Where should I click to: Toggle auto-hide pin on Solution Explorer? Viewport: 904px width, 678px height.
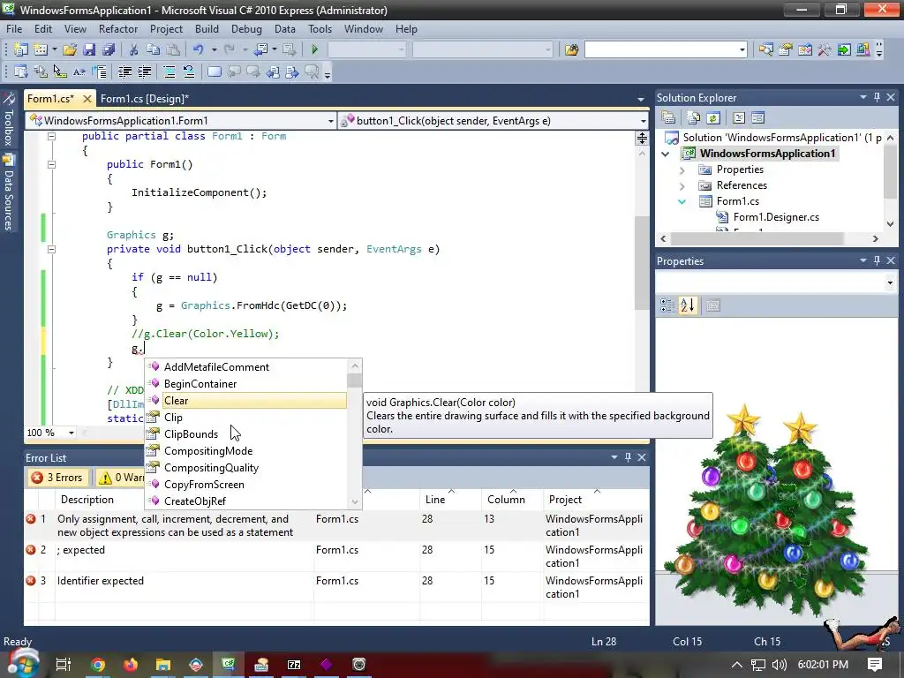pos(877,97)
